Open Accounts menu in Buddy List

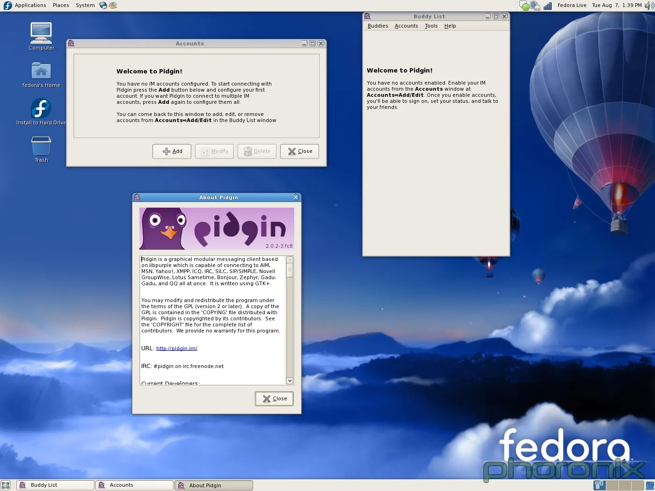(406, 26)
